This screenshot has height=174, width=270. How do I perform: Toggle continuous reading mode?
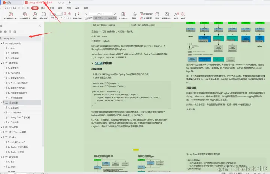pos(110,18)
